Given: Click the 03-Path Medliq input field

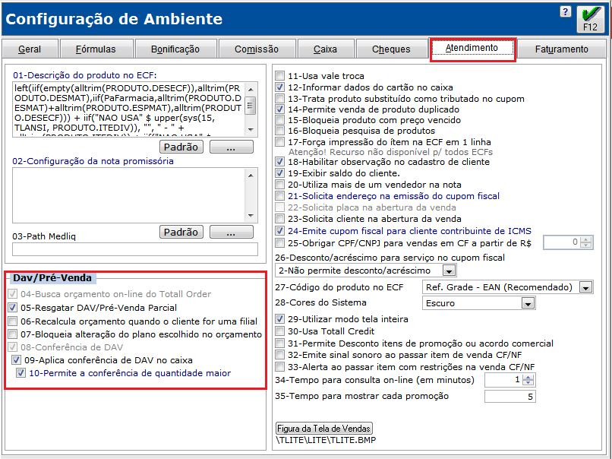Looking at the screenshot, I should [135, 248].
